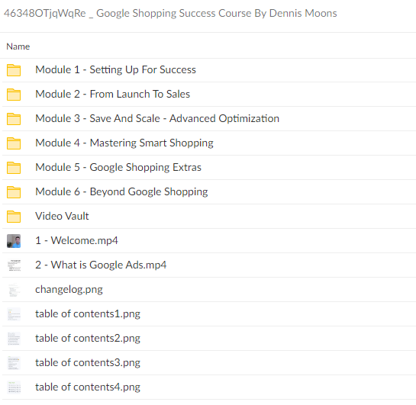This screenshot has height=405, width=416.
Task: Click the Video Vault folder icon
Action: (x=14, y=217)
